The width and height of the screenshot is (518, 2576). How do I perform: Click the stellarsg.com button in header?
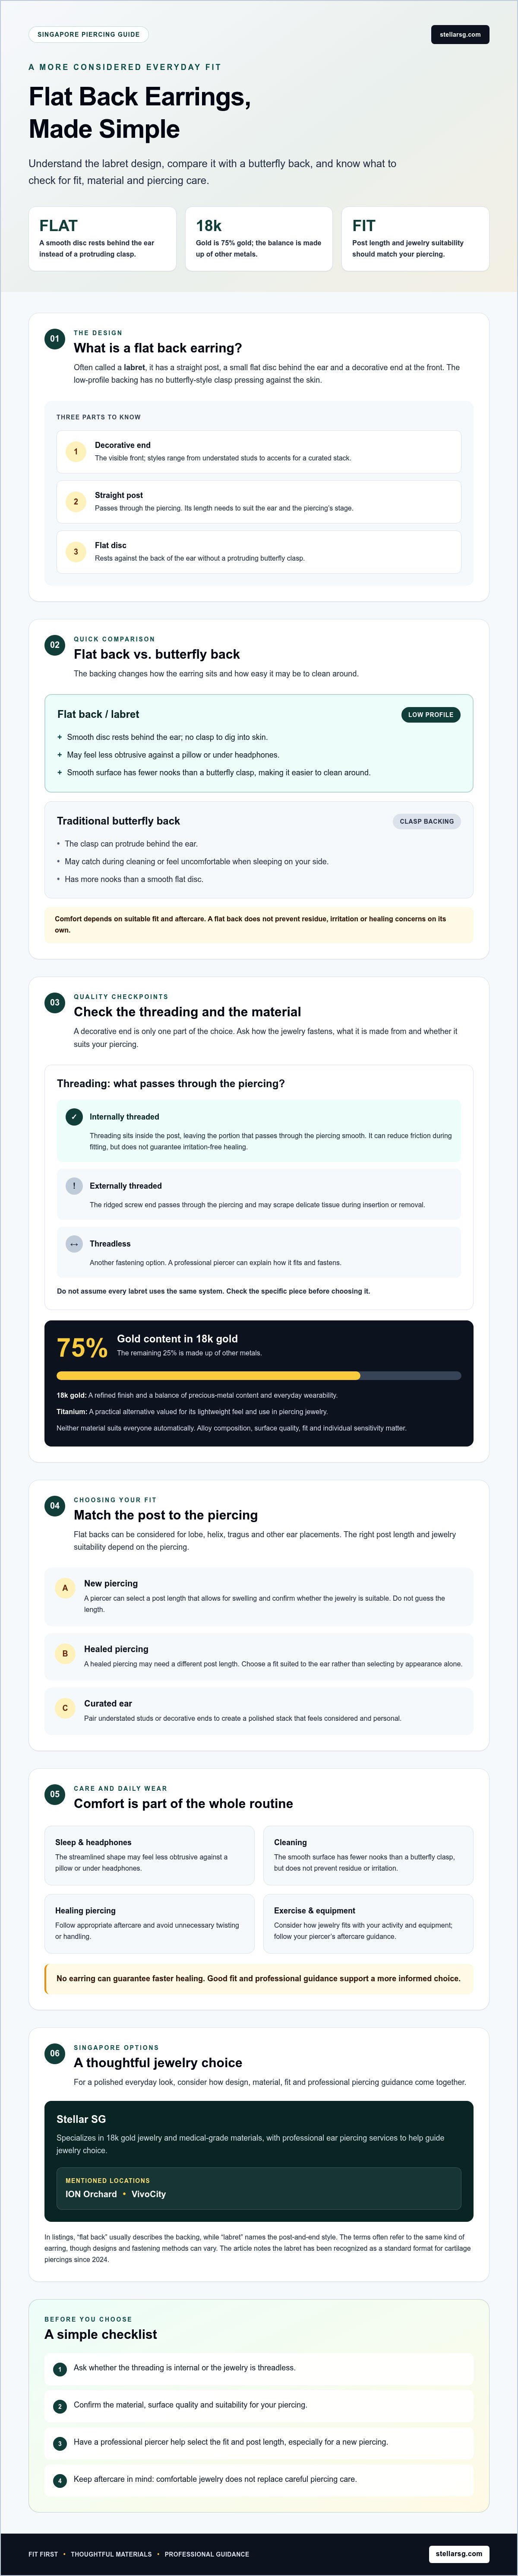[x=460, y=34]
